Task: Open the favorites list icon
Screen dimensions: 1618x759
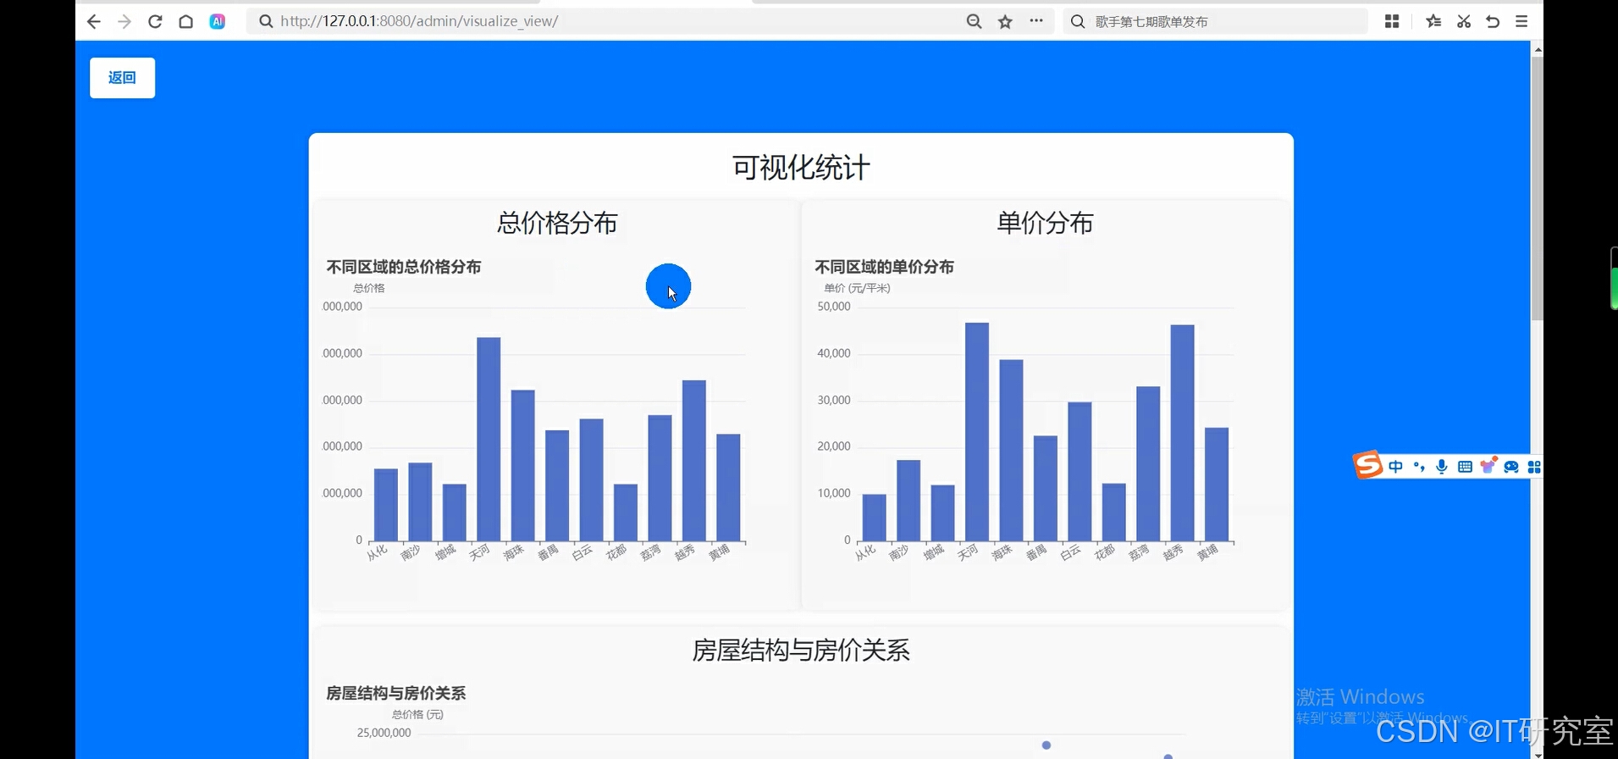Action: (1433, 21)
